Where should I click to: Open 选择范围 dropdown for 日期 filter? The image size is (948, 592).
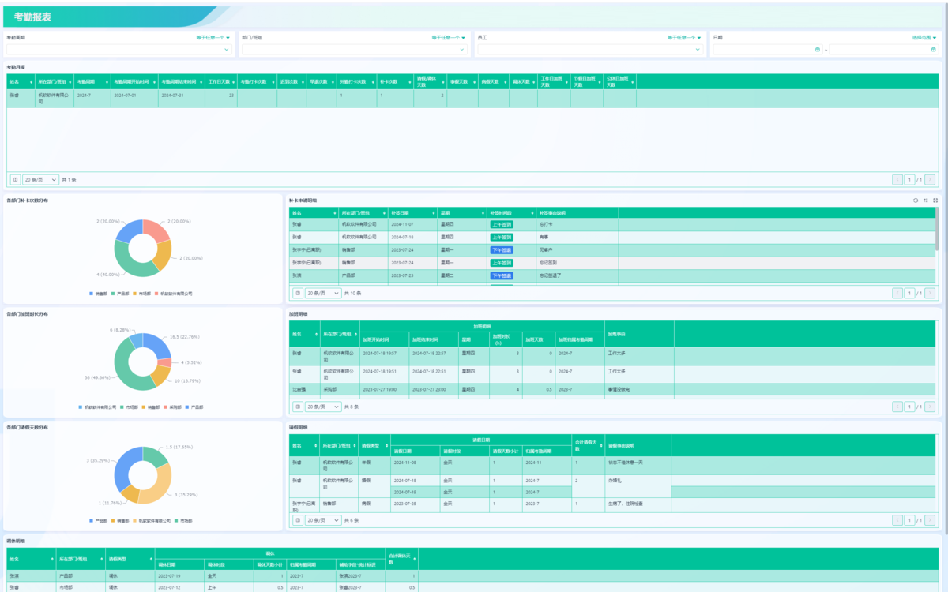pyautogui.click(x=924, y=37)
